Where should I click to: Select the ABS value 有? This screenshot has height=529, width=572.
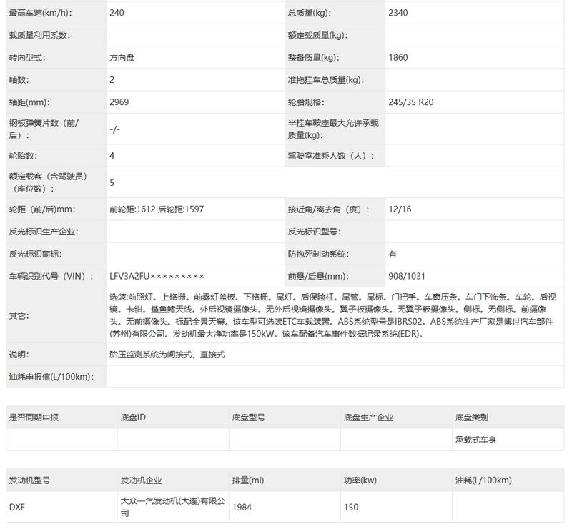coord(393,254)
